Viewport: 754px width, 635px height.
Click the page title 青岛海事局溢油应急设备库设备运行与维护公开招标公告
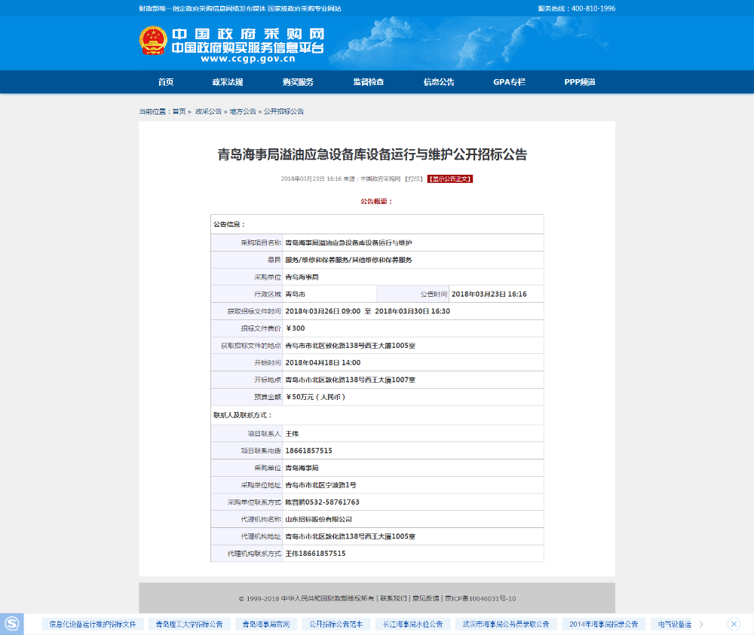tap(372, 154)
